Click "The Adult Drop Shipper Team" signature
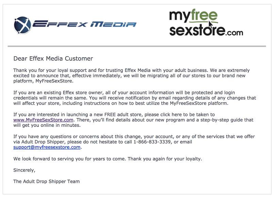The image size is (274, 198). (47, 181)
